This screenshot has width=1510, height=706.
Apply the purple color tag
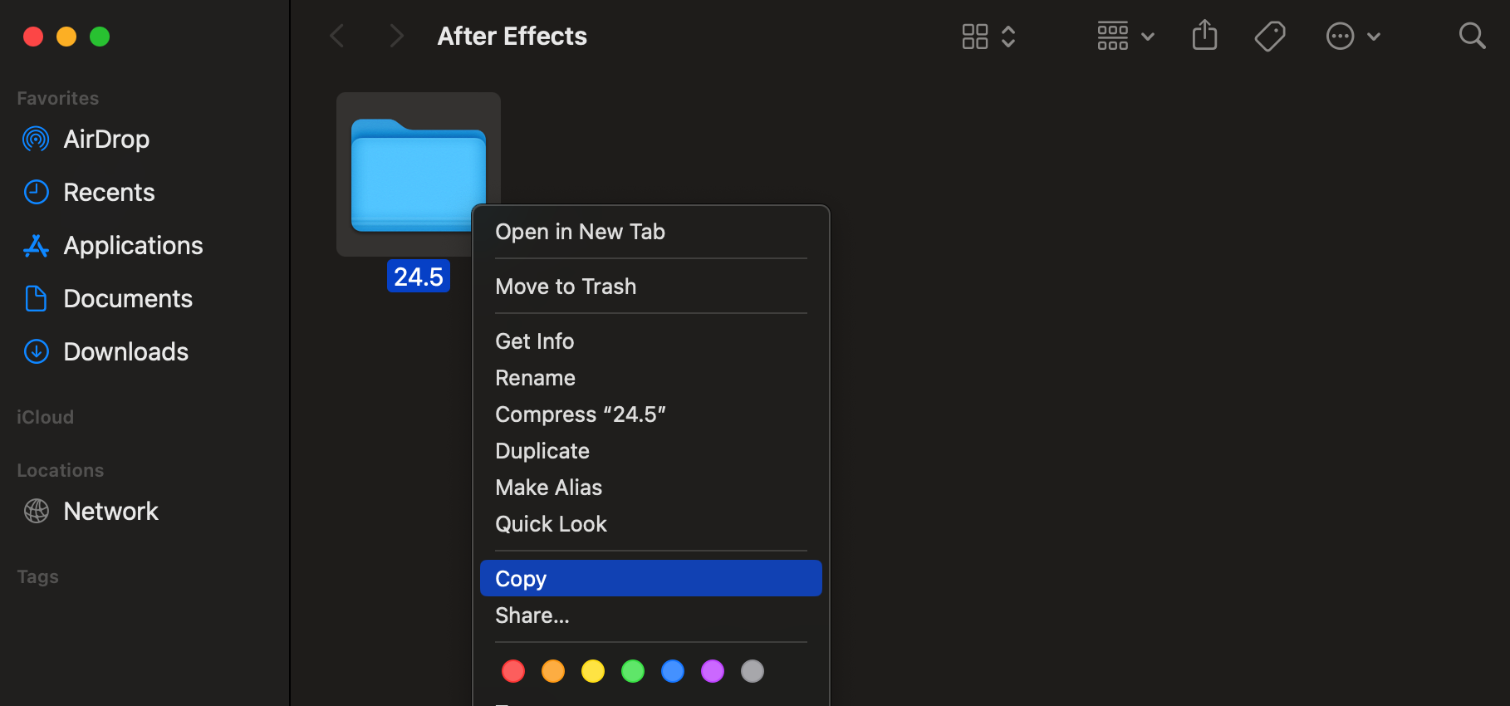(x=713, y=671)
